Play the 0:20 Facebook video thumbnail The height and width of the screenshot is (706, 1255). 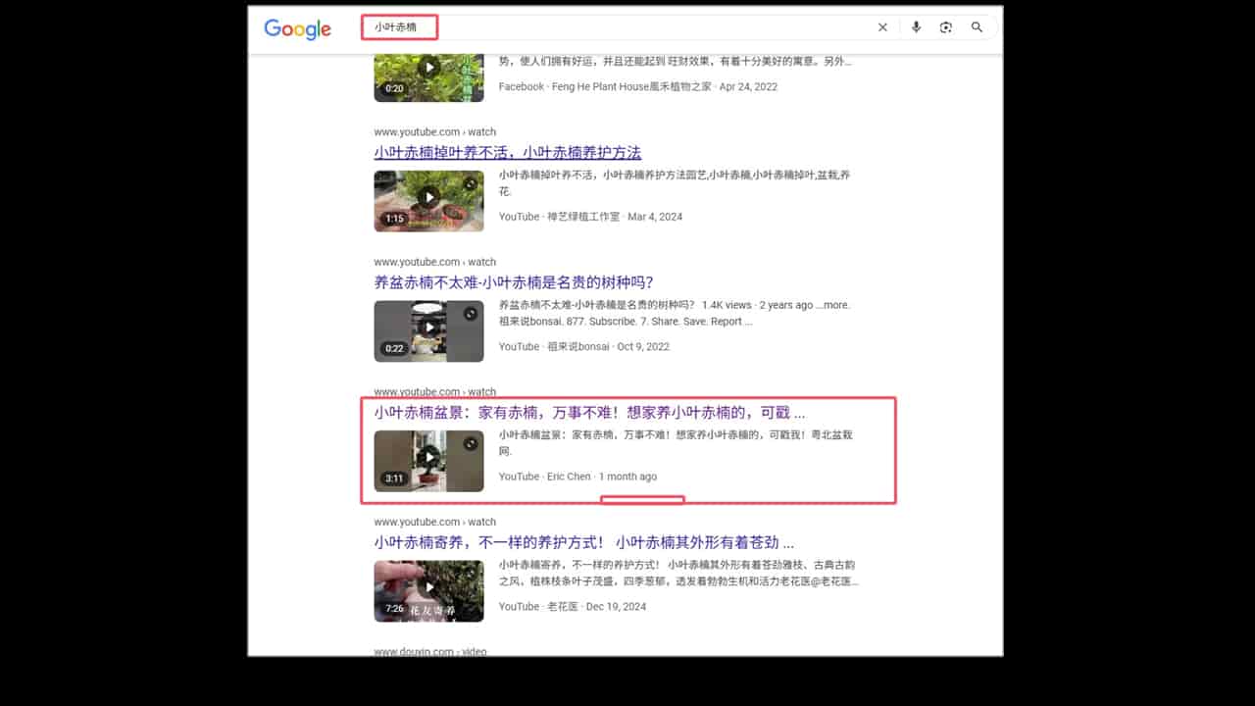click(428, 77)
